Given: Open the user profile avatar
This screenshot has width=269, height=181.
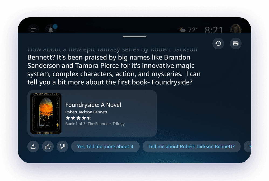Looking at the screenshot, I should pos(236,29).
